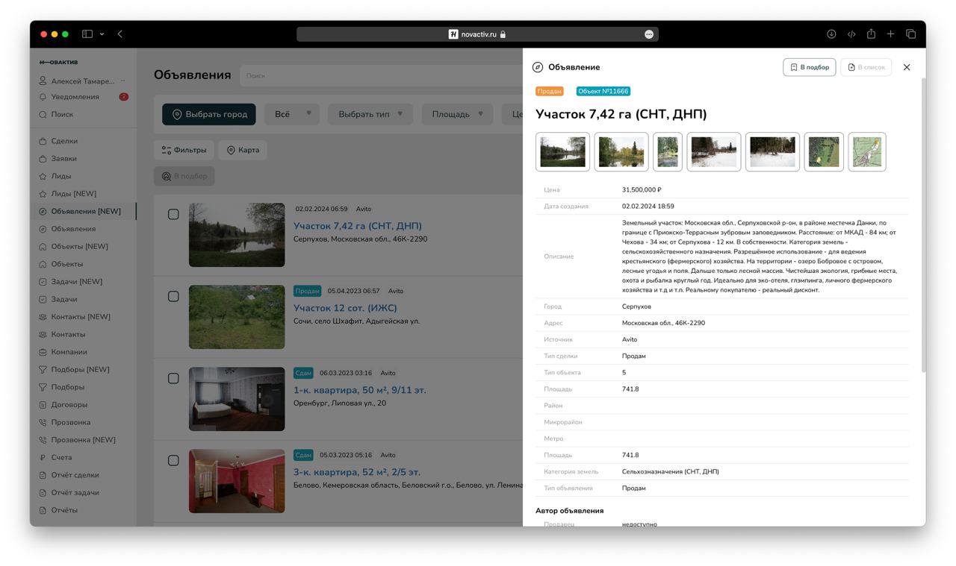Open Объекты without NEW in the sidebar
956x566 pixels.
point(66,264)
